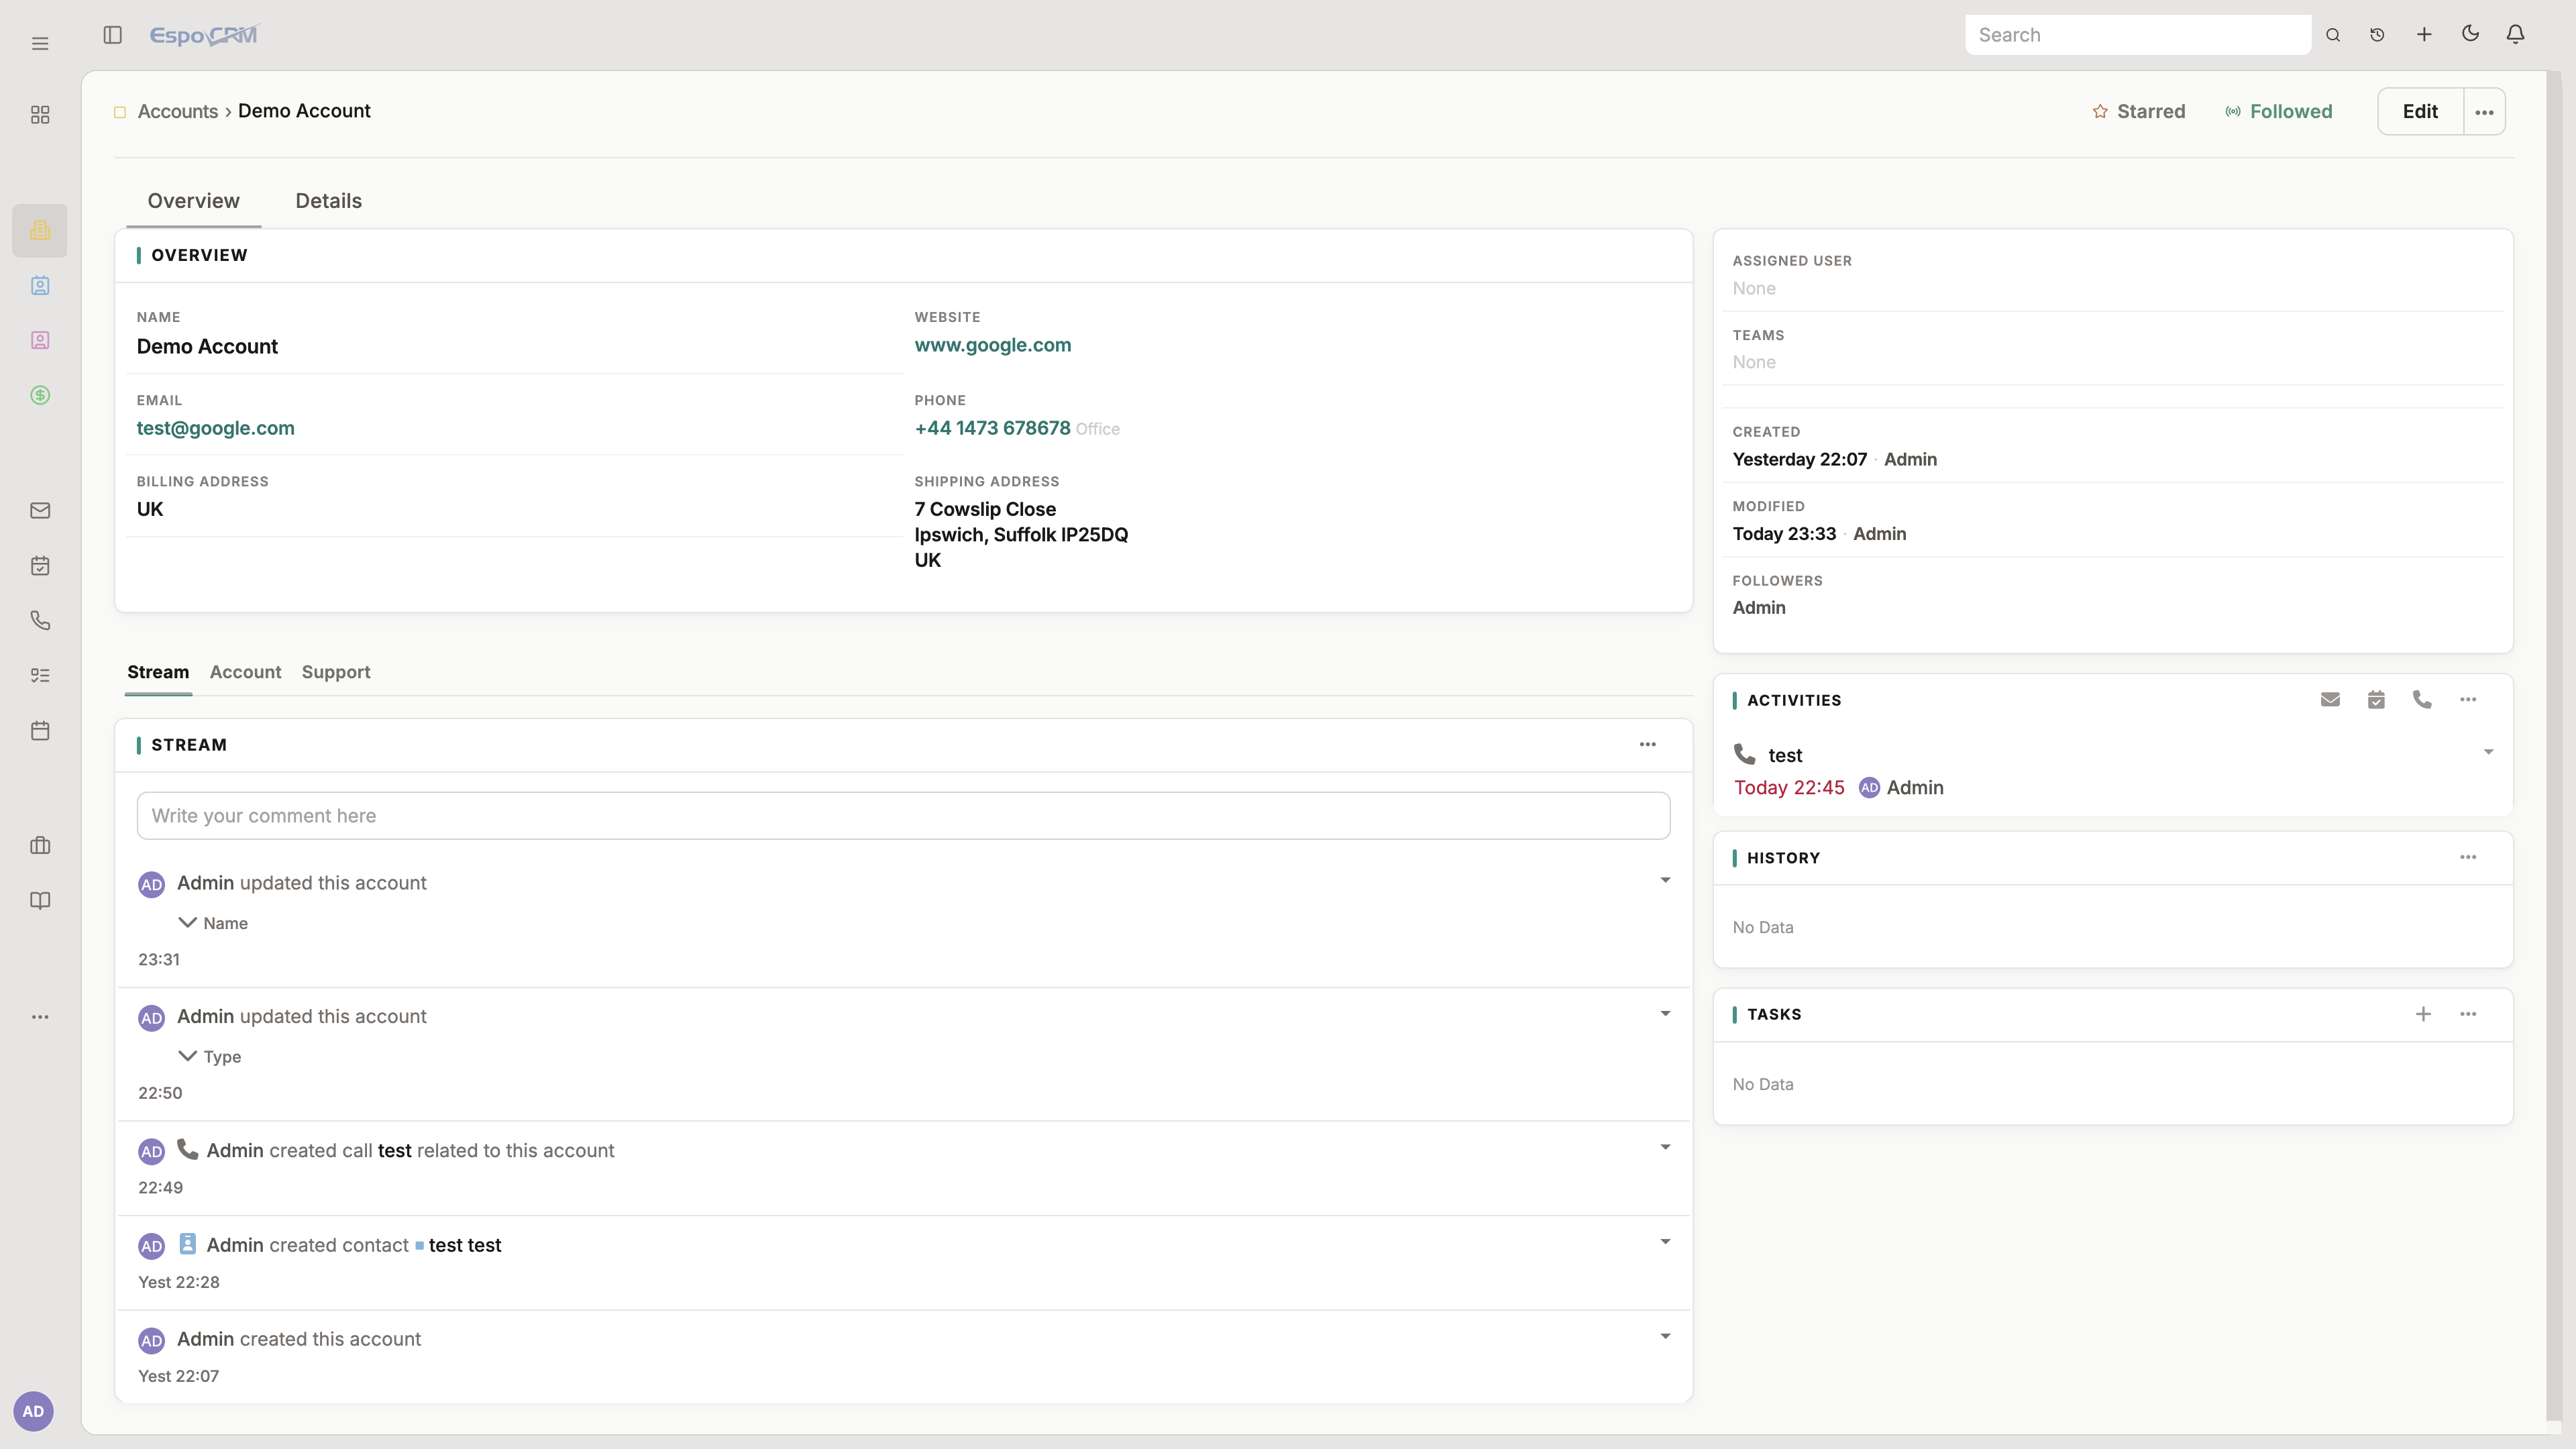2576x1449 pixels.
Task: Open Tasks checklist icon in sidebar
Action: click(40, 676)
